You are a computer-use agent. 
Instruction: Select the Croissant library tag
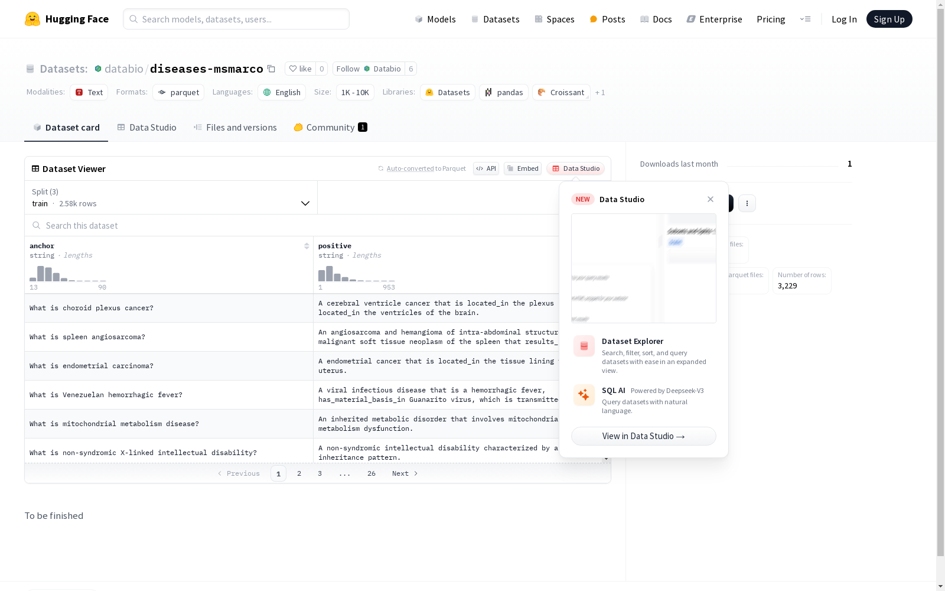561,92
